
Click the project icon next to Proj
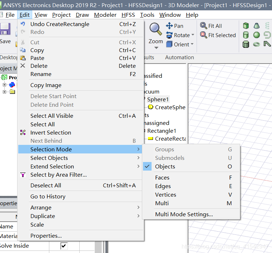pos(4,77)
